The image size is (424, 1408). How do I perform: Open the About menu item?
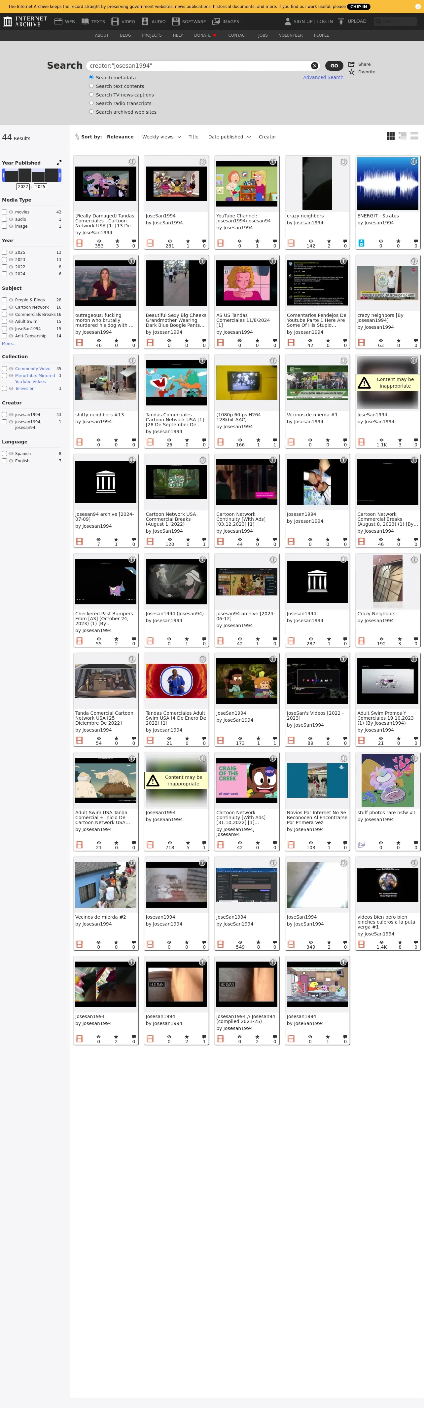click(x=102, y=35)
